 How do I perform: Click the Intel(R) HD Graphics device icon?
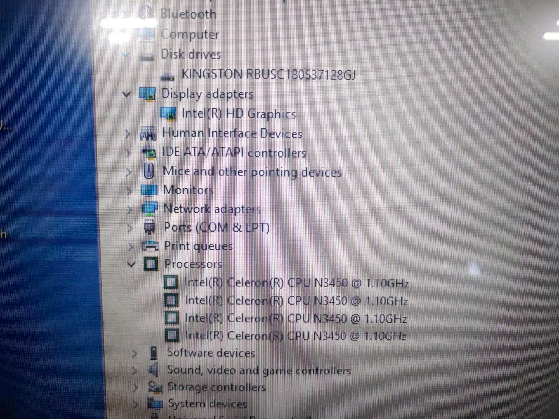coord(168,114)
